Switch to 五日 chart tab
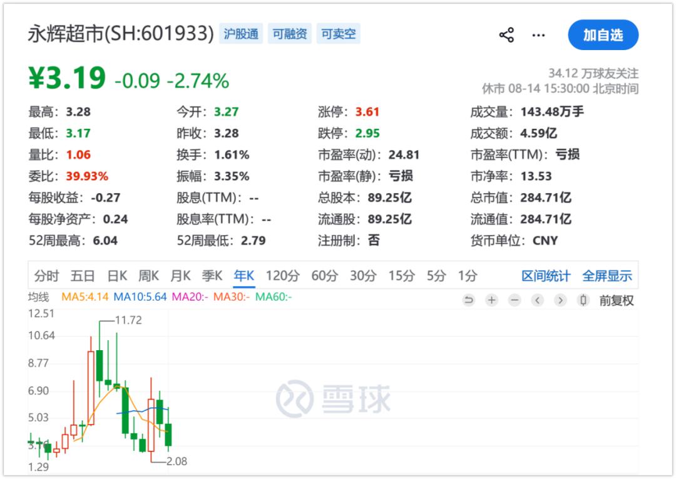676x479 pixels. pos(83,276)
